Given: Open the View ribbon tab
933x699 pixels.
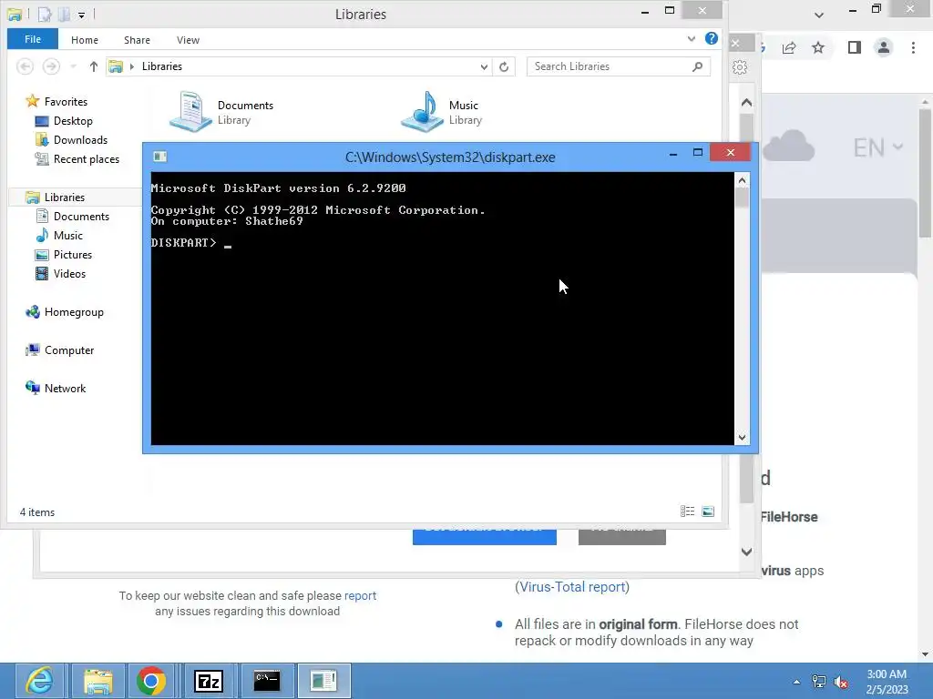Looking at the screenshot, I should point(188,40).
